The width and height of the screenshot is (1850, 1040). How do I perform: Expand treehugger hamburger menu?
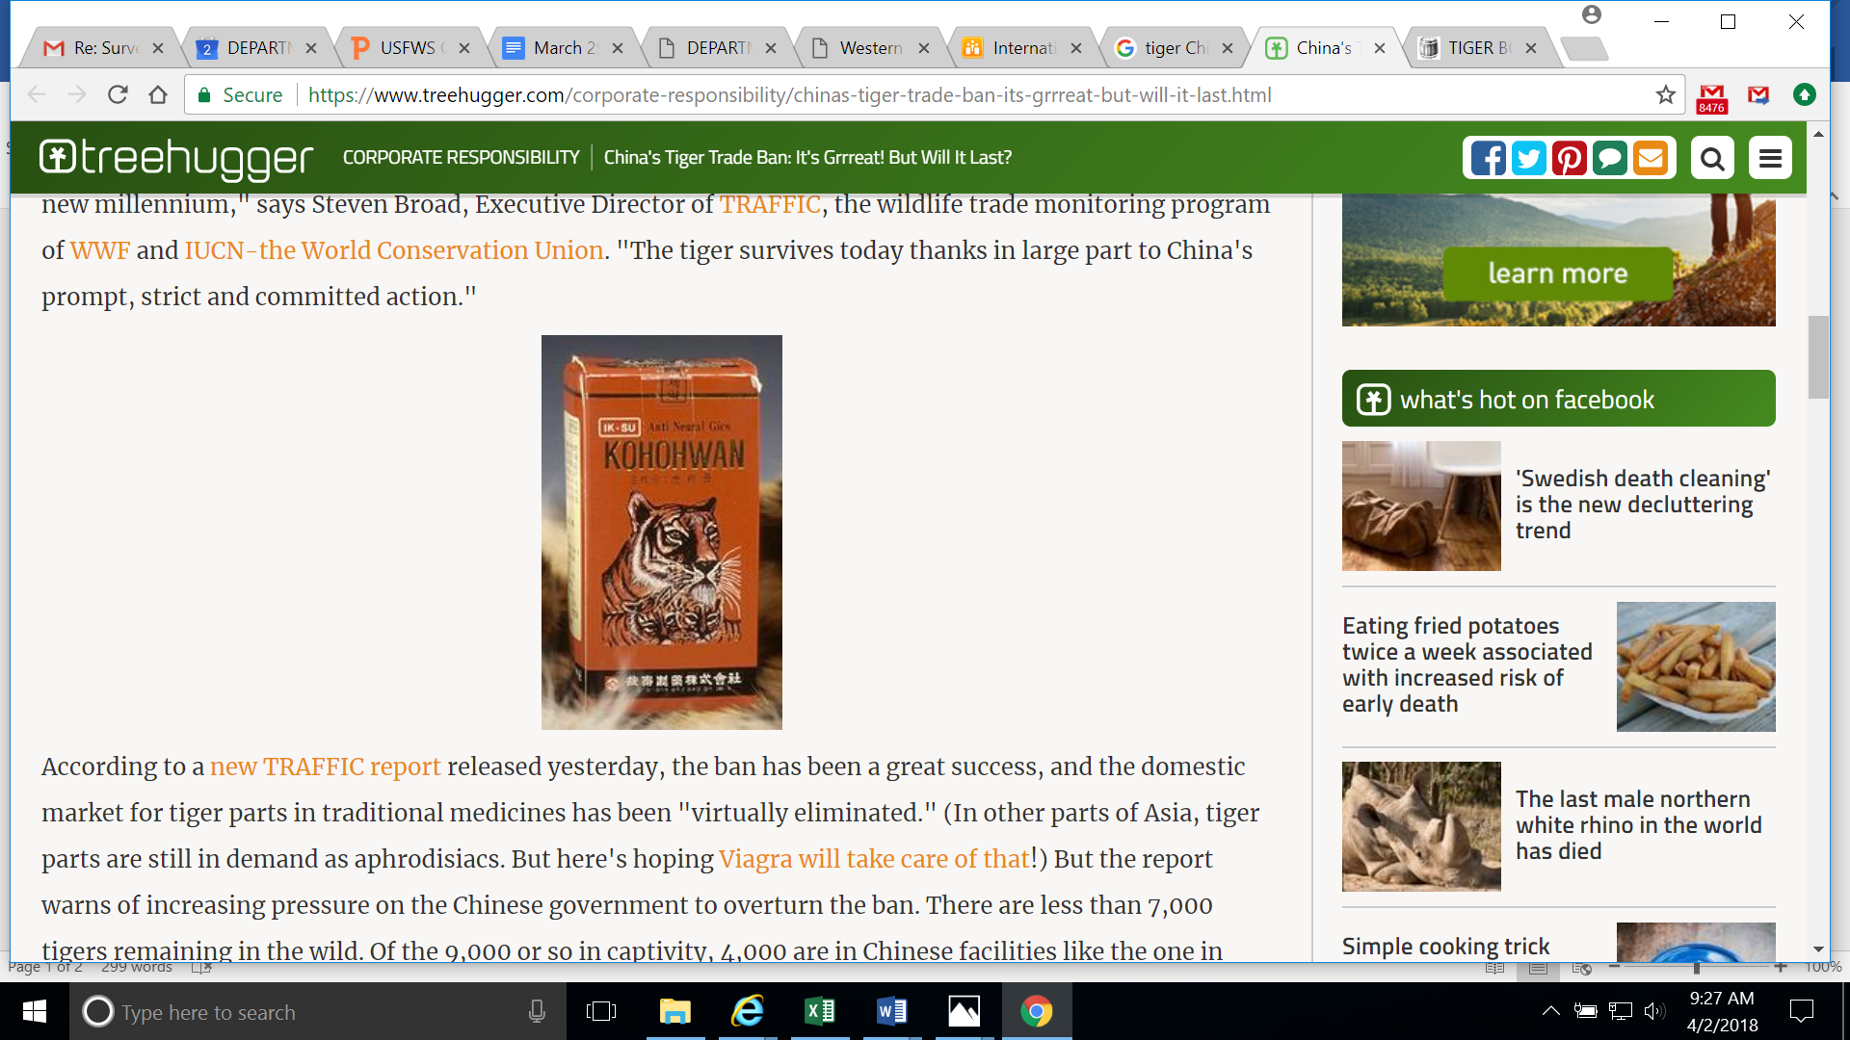(1770, 158)
